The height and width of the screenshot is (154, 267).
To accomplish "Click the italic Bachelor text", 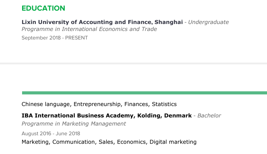I will 209,116.
